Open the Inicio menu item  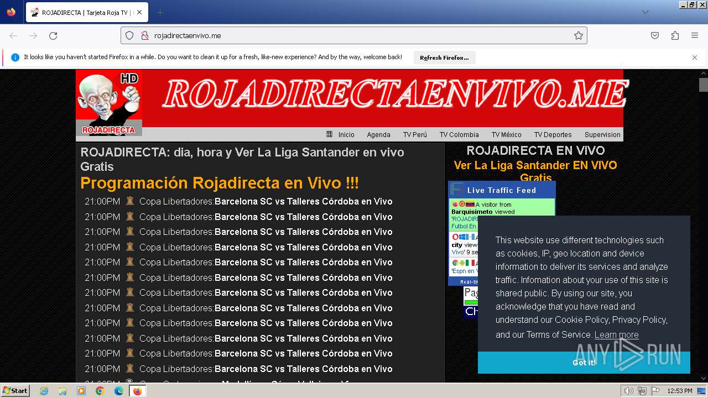tap(346, 134)
